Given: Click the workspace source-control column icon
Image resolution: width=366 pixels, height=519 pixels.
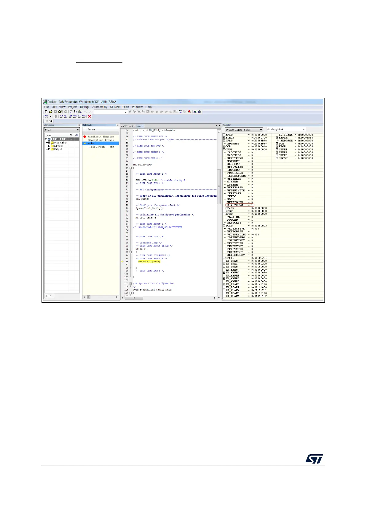Looking at the screenshot, I should coord(77,135).
